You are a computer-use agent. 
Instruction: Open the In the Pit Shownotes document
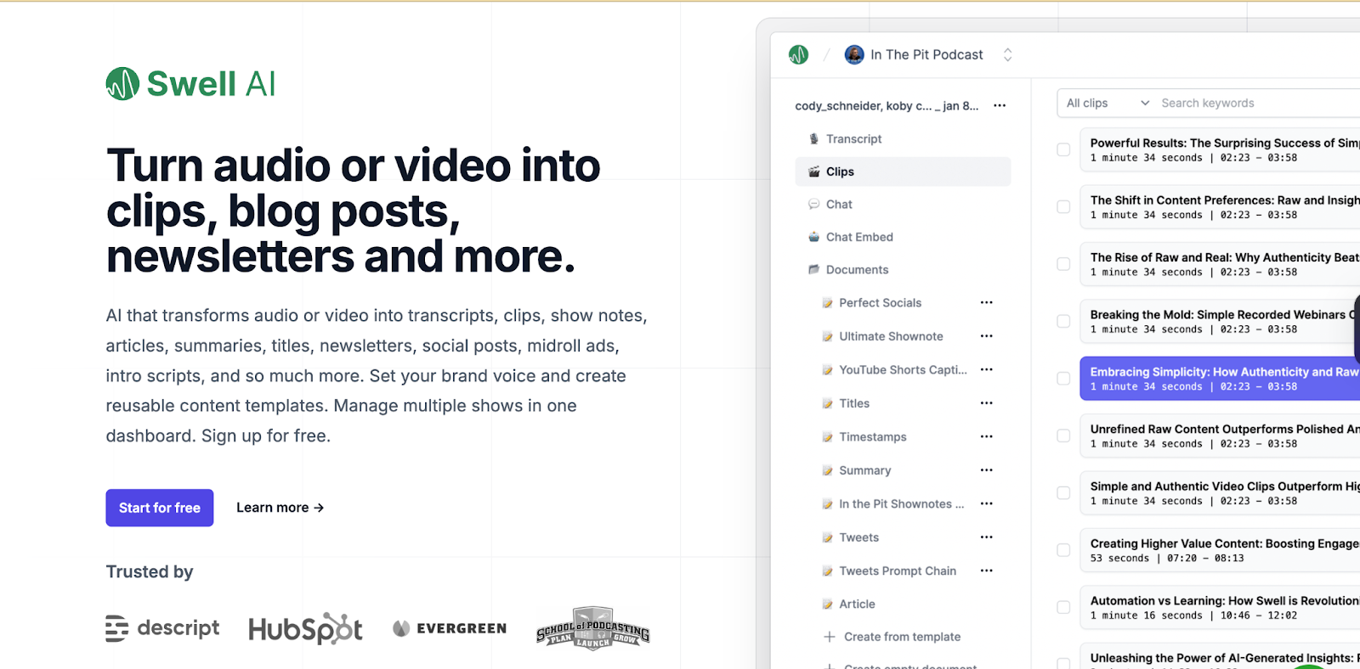pos(901,504)
